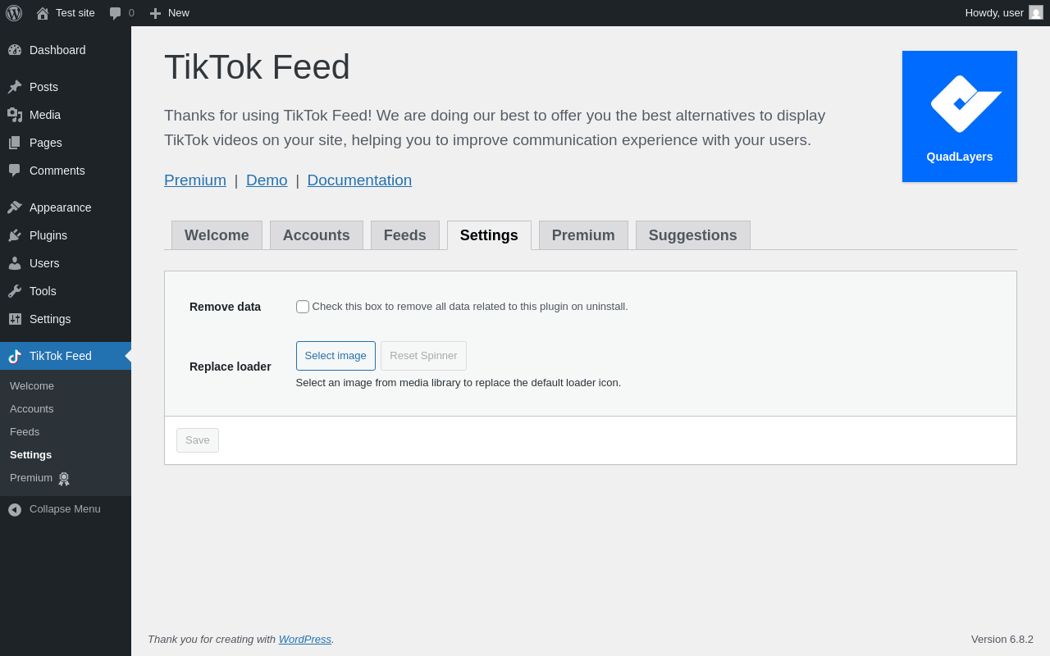Click the Tools wrench icon
Viewport: 1050px width, 656px height.
(x=15, y=291)
